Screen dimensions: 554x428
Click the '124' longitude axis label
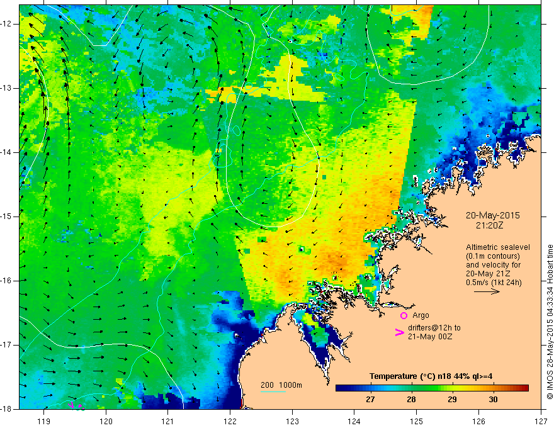pyautogui.click(x=354, y=421)
